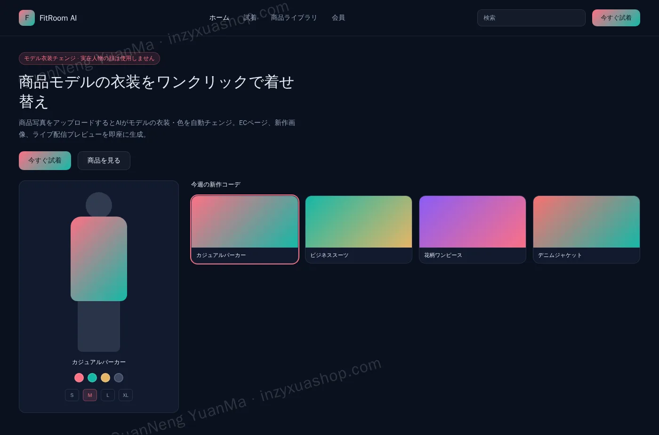
Task: Open the ホーム nav item
Action: click(219, 18)
